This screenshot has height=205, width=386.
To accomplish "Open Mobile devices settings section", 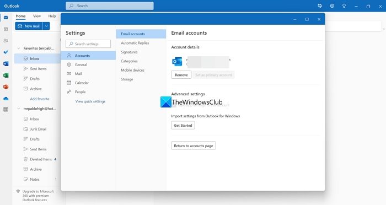I will click(x=141, y=70).
